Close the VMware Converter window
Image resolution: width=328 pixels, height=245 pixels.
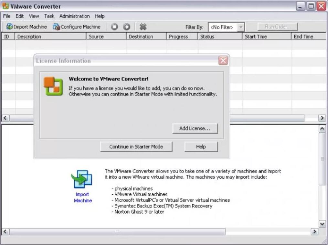pyautogui.click(x=321, y=6)
